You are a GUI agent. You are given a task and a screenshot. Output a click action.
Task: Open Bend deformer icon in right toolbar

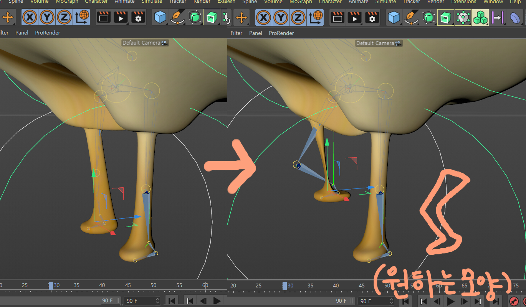point(515,18)
